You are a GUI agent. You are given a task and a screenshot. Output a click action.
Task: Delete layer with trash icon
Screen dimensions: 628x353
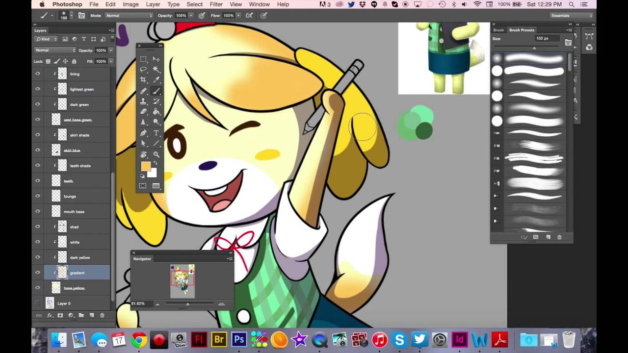click(102, 315)
